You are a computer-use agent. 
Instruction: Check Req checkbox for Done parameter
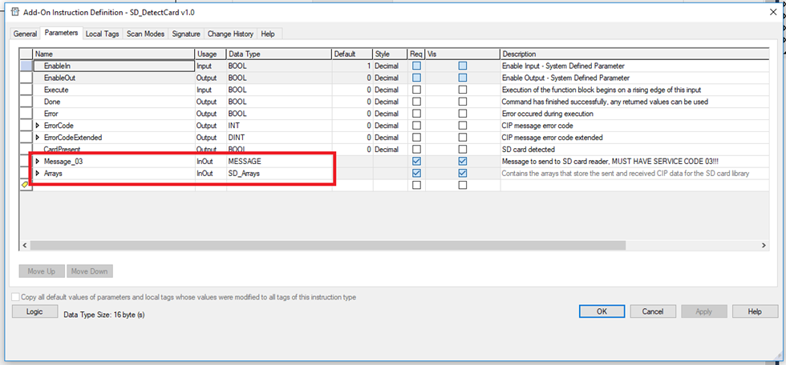pyautogui.click(x=415, y=102)
